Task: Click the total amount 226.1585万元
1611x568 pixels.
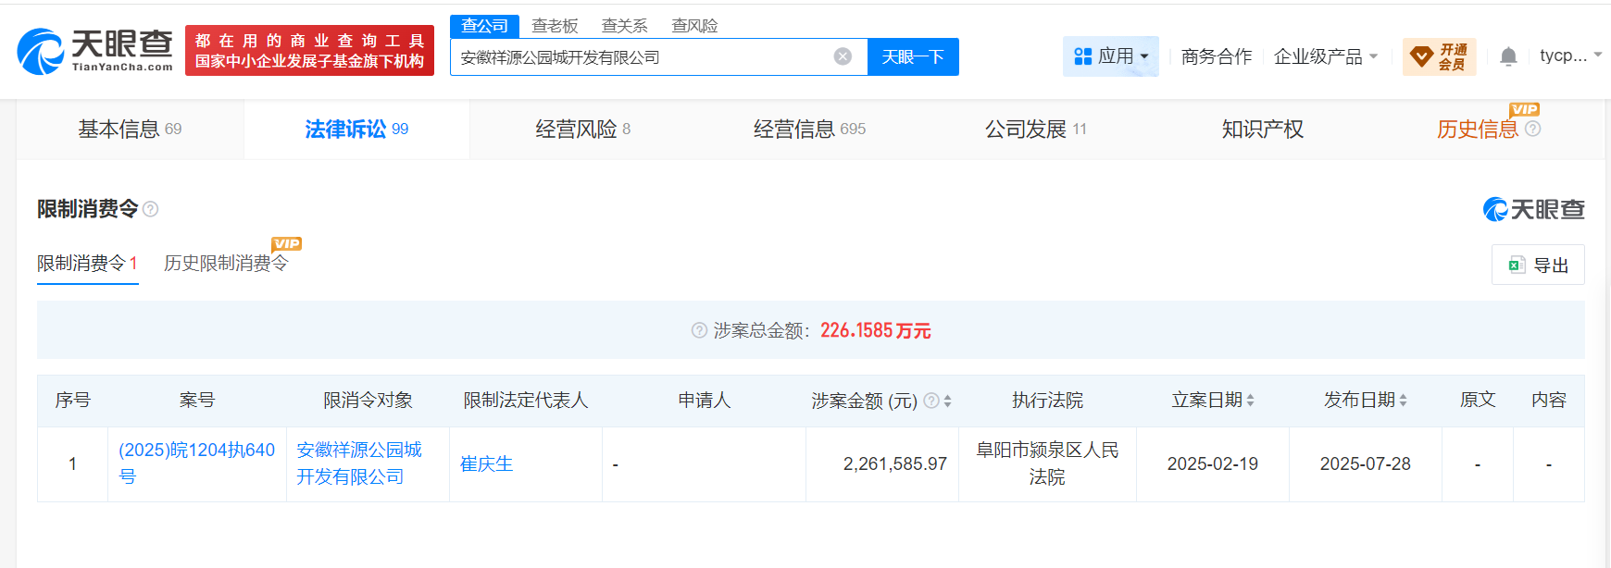Action: click(x=875, y=330)
